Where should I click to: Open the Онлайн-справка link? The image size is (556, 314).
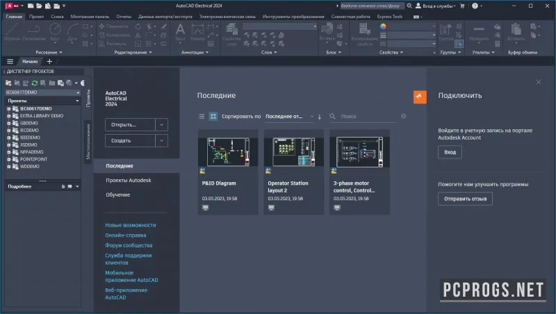click(126, 235)
